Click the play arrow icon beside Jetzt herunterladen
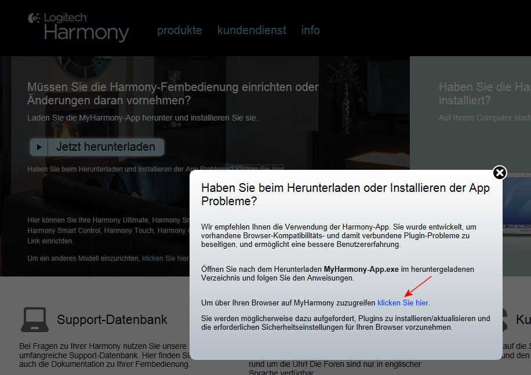This screenshot has width=531, height=375. tap(39, 147)
